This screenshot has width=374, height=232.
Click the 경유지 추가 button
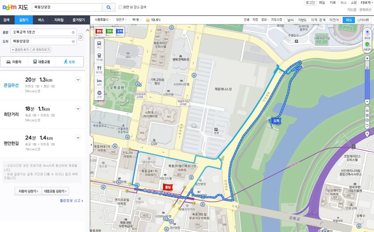pyautogui.click(x=20, y=50)
